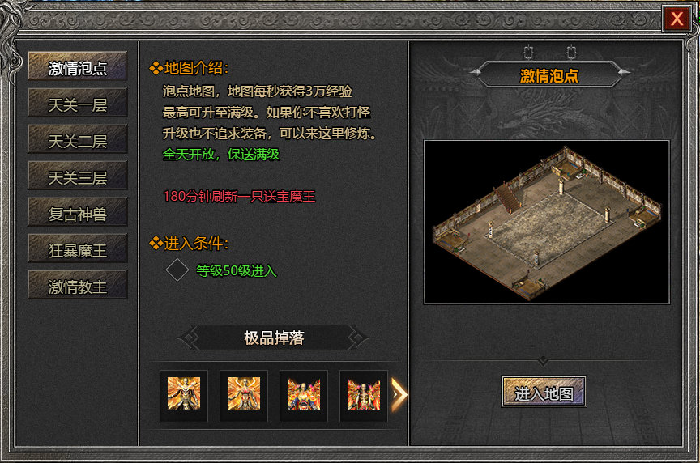Show more drops with the golden arrow

399,394
